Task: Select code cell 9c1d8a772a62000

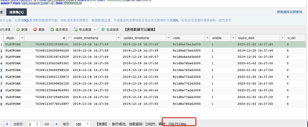Action: tap(187, 77)
